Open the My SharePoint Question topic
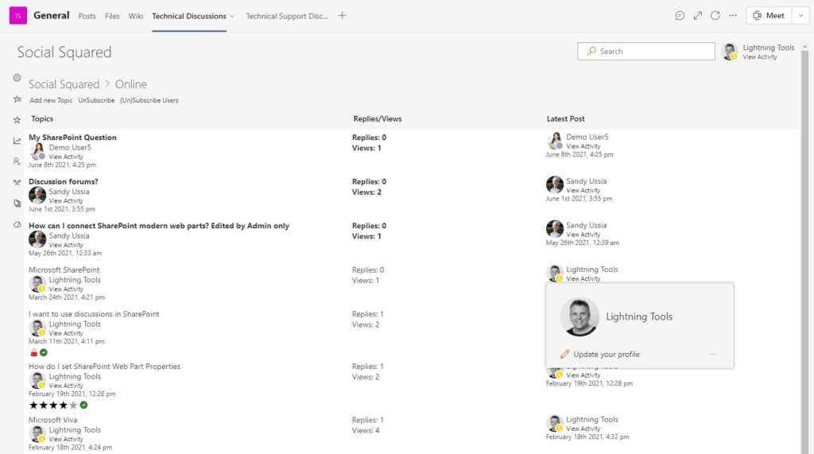Image resolution: width=814 pixels, height=454 pixels. [72, 138]
